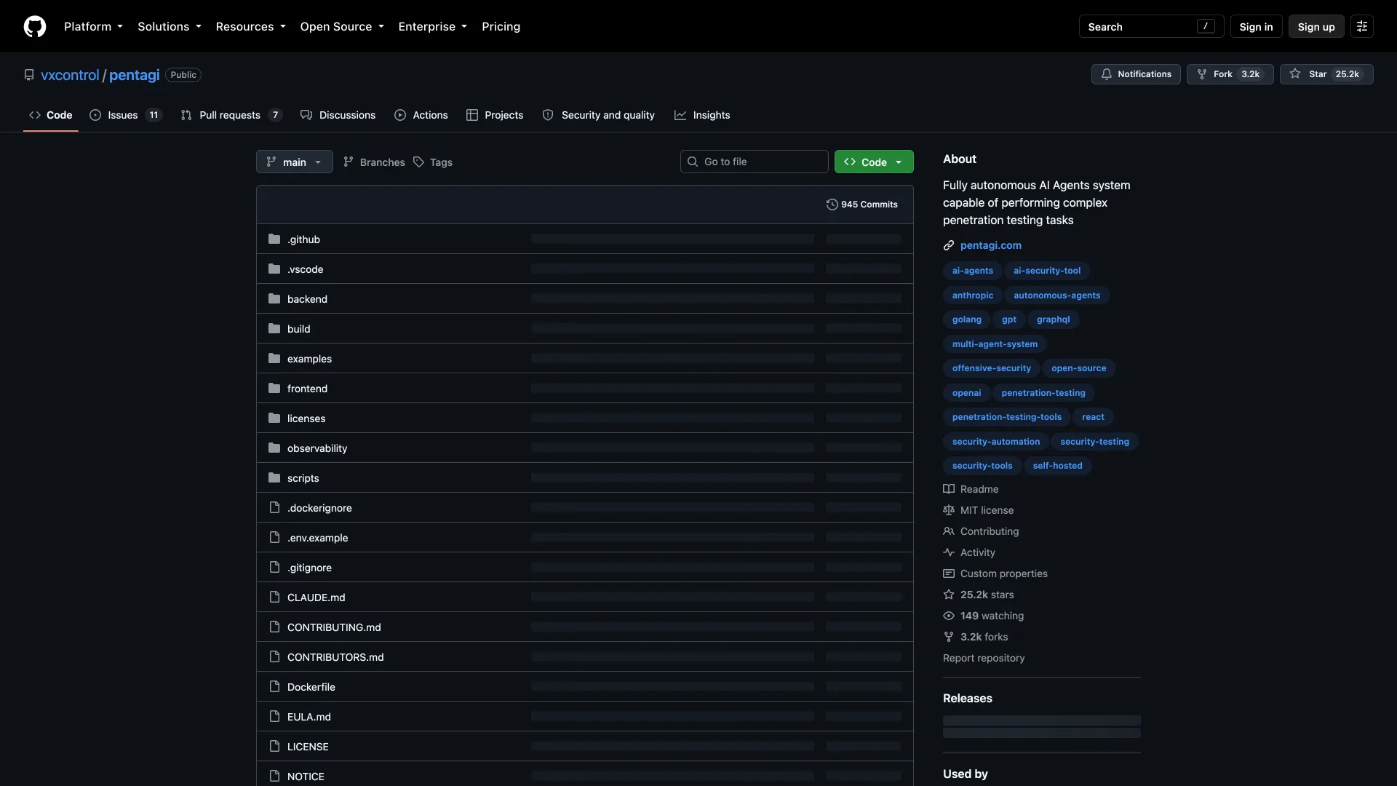Open the main branch selector dropdown

tap(294, 162)
